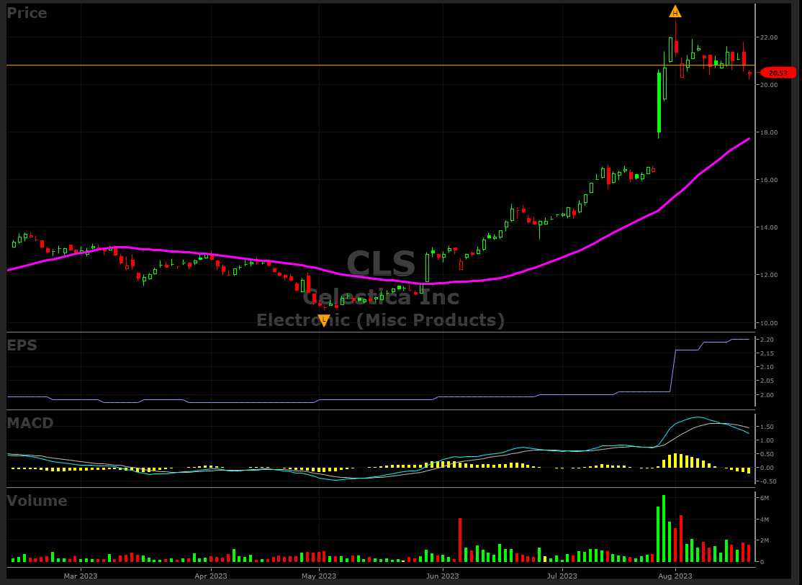Select the MACD panel title

click(30, 423)
